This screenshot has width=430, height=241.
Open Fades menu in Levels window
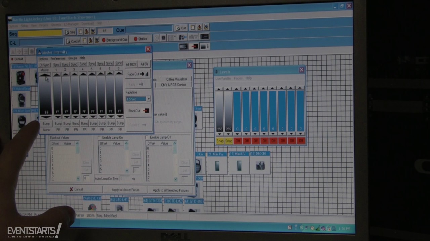[x=238, y=78]
